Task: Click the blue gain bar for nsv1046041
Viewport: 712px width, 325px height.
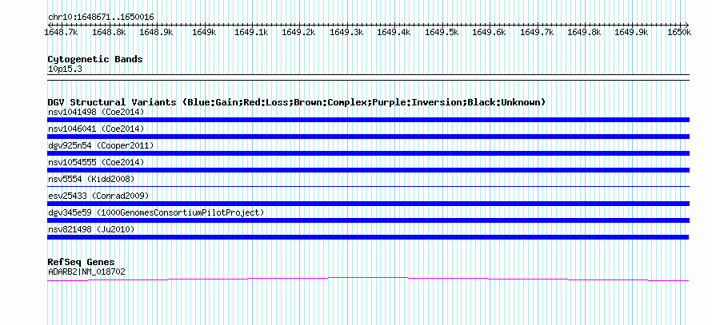Action: coord(368,137)
